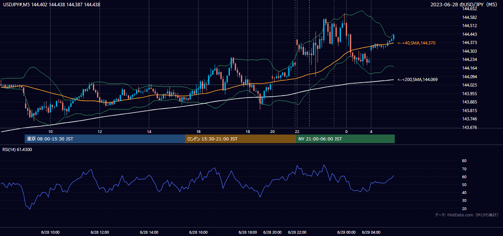Click price axis value 144.303
This screenshot has height=236, width=503.
470,51
